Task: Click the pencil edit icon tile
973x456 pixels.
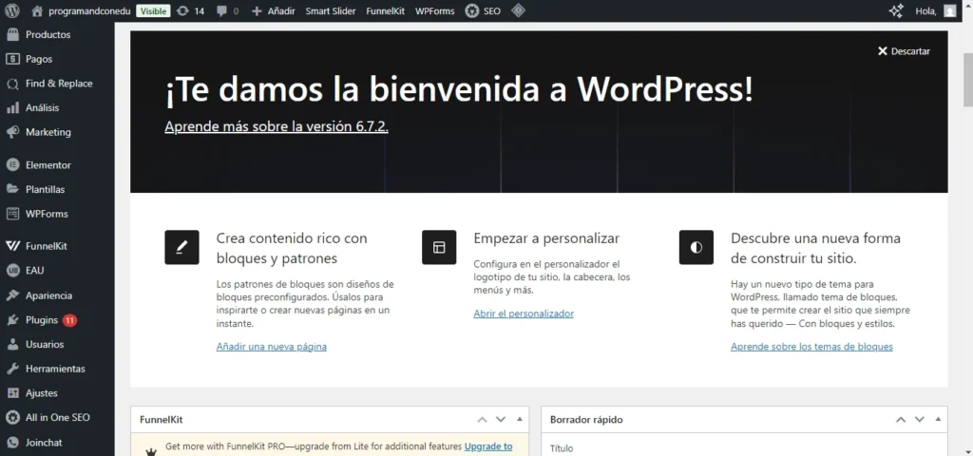Action: (x=181, y=247)
